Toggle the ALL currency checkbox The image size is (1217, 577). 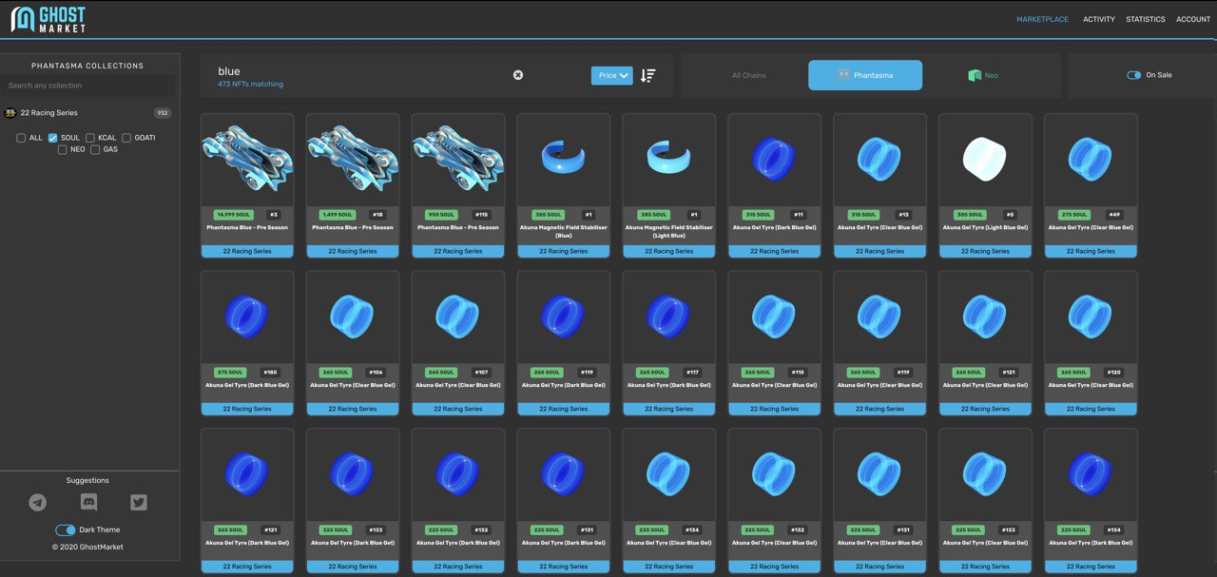click(x=21, y=138)
